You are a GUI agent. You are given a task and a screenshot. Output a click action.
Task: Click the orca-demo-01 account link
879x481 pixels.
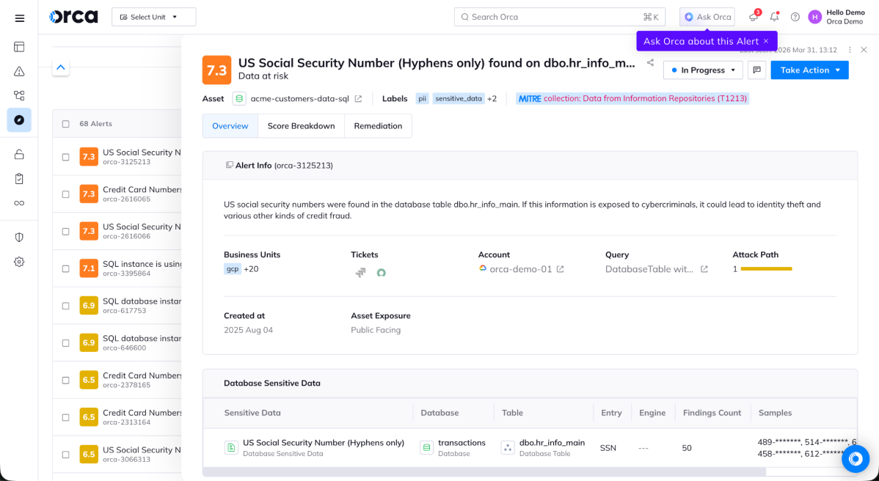521,269
